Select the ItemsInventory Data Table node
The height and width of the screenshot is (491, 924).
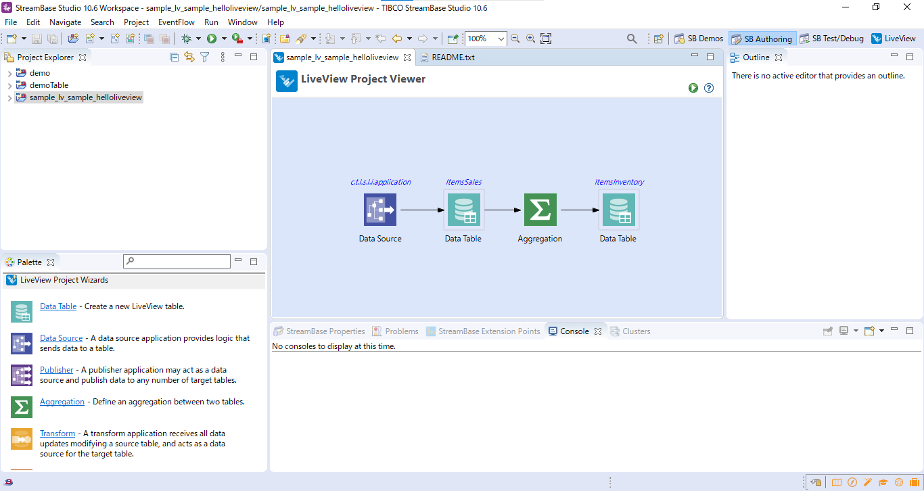pos(619,210)
